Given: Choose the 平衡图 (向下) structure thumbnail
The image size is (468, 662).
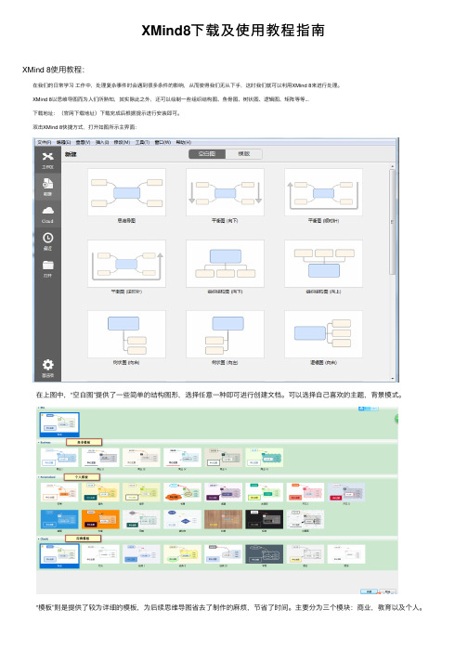Looking at the screenshot, I should 225,192.
